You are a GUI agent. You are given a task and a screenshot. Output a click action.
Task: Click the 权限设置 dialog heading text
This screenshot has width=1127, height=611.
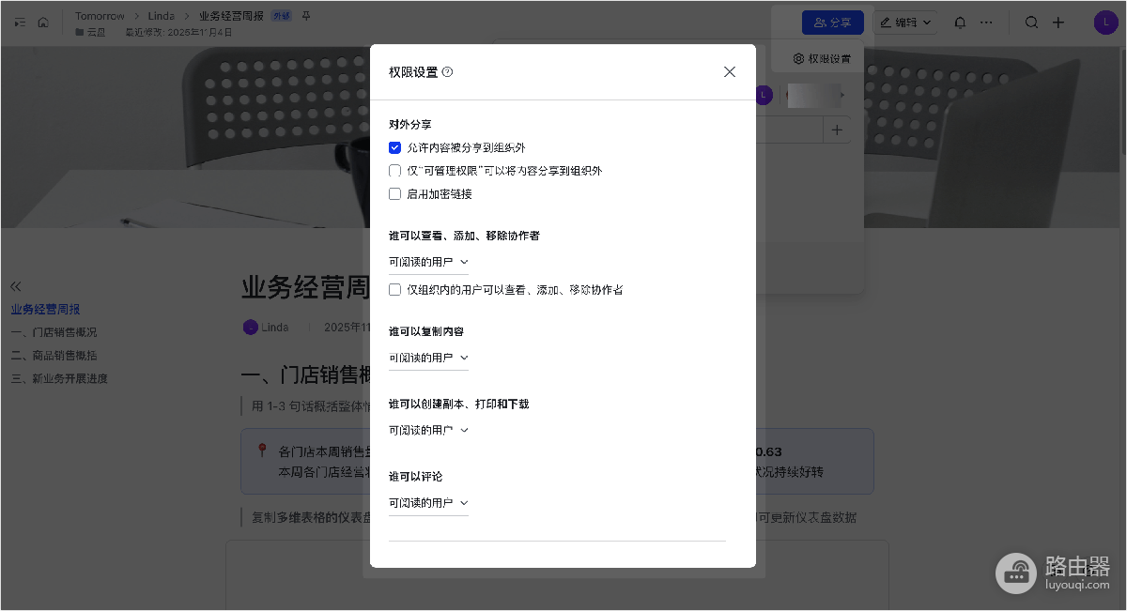click(x=413, y=72)
